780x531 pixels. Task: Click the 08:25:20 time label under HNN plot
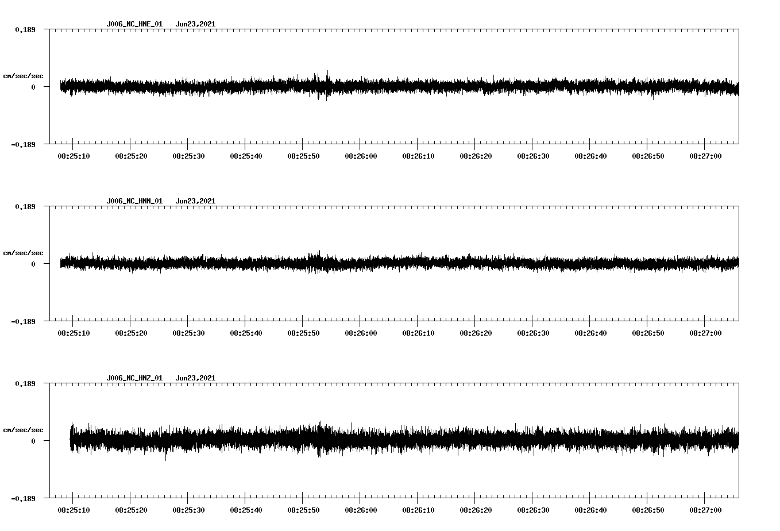tap(131, 333)
